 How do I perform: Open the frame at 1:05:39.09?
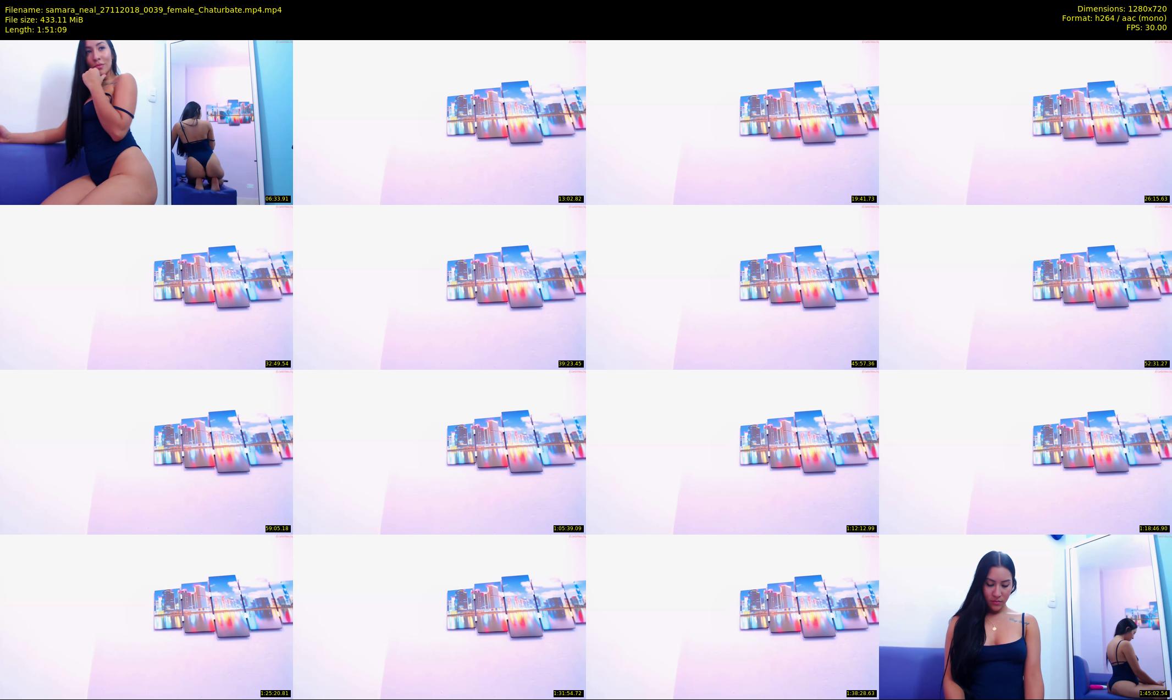point(439,452)
